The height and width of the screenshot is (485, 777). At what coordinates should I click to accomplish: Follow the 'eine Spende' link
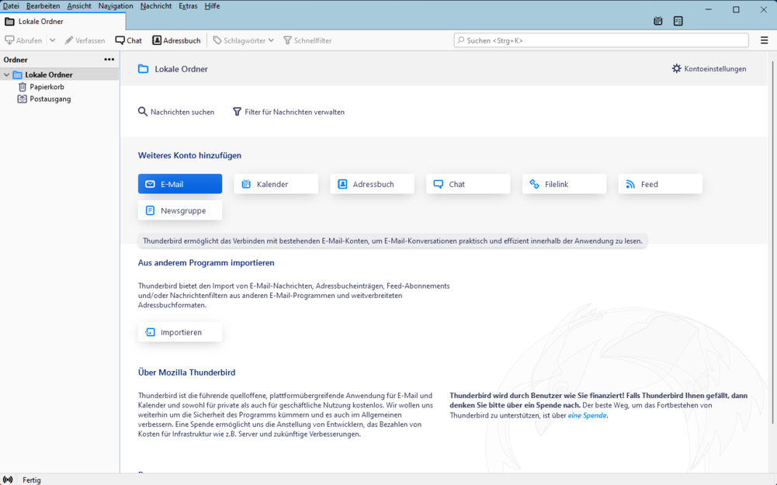pos(587,415)
